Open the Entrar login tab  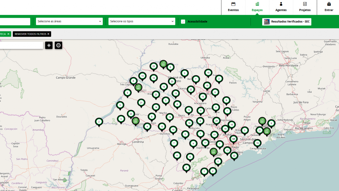[329, 7]
